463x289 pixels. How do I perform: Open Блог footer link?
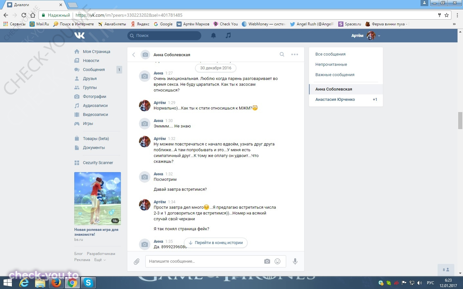click(78, 254)
